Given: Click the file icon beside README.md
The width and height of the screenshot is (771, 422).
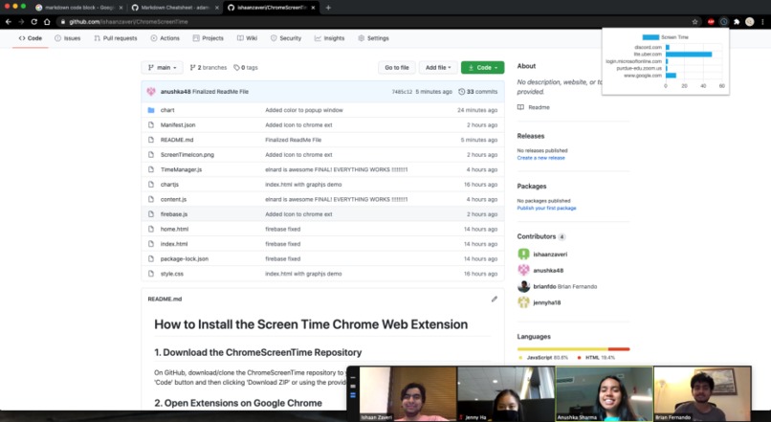Looking at the screenshot, I should pyautogui.click(x=151, y=140).
